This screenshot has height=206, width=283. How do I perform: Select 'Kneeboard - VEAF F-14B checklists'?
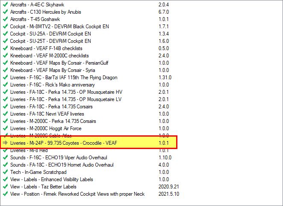[46, 48]
